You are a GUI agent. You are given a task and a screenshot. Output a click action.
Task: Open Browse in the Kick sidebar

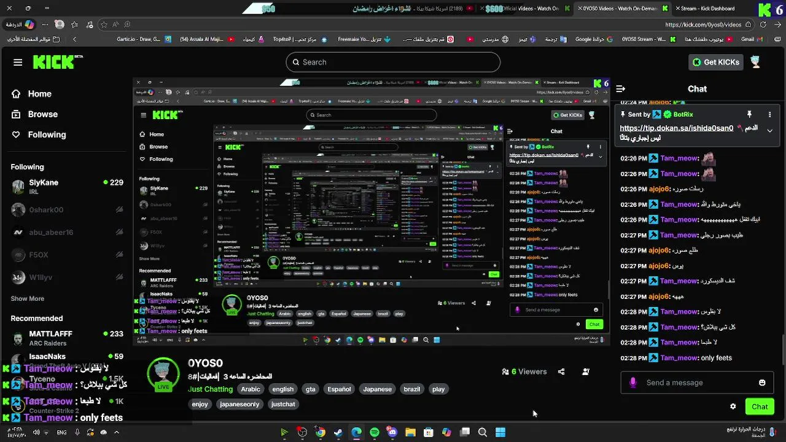click(x=34, y=114)
